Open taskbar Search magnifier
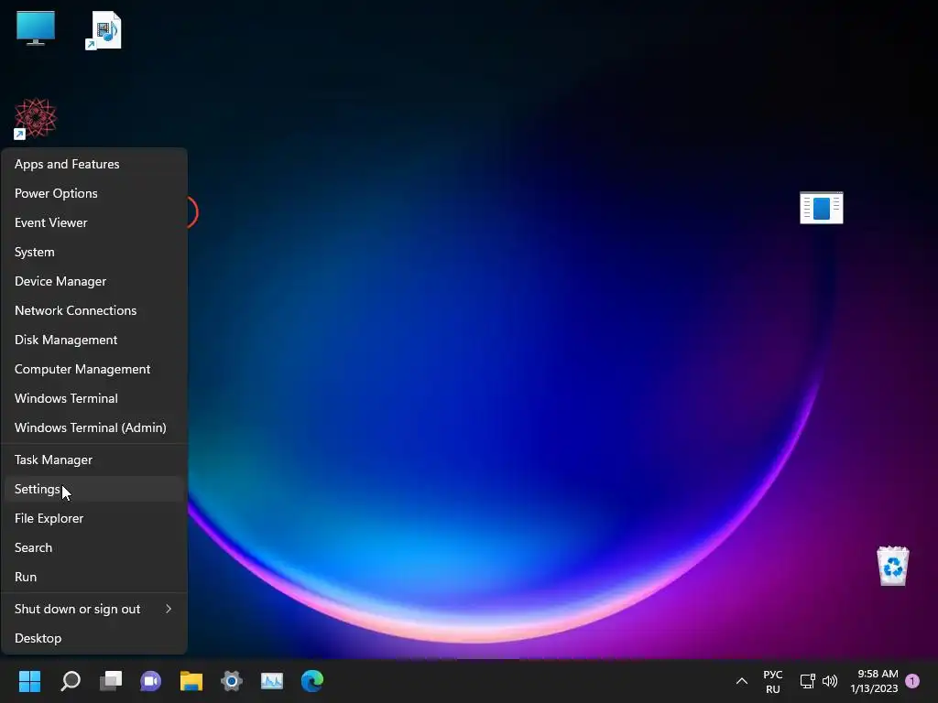This screenshot has width=938, height=703. click(x=71, y=680)
